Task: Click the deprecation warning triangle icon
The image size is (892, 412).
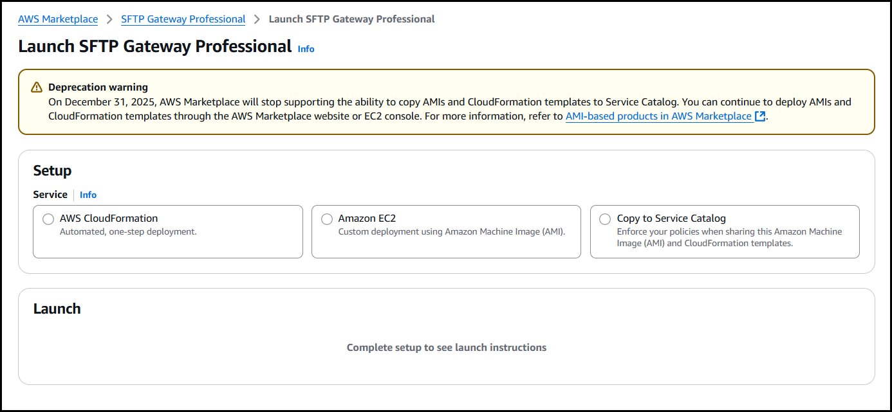Action: [x=37, y=87]
